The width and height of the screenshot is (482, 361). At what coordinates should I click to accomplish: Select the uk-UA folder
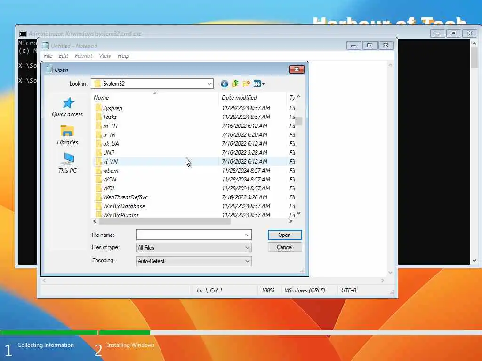tap(111, 144)
